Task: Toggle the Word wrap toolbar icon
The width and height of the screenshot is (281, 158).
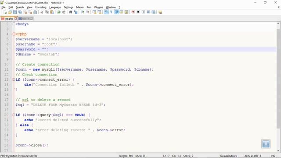Action: (x=106, y=12)
